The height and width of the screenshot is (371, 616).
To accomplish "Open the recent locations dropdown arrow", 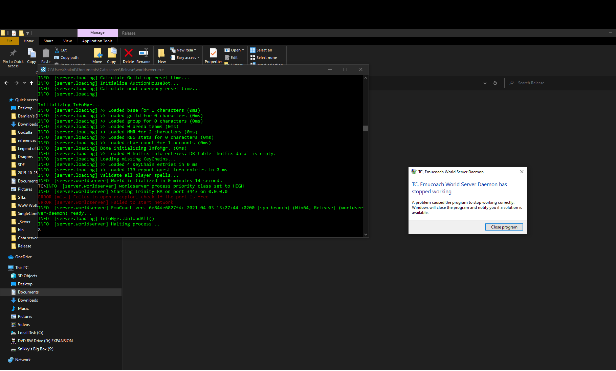I will click(x=24, y=83).
